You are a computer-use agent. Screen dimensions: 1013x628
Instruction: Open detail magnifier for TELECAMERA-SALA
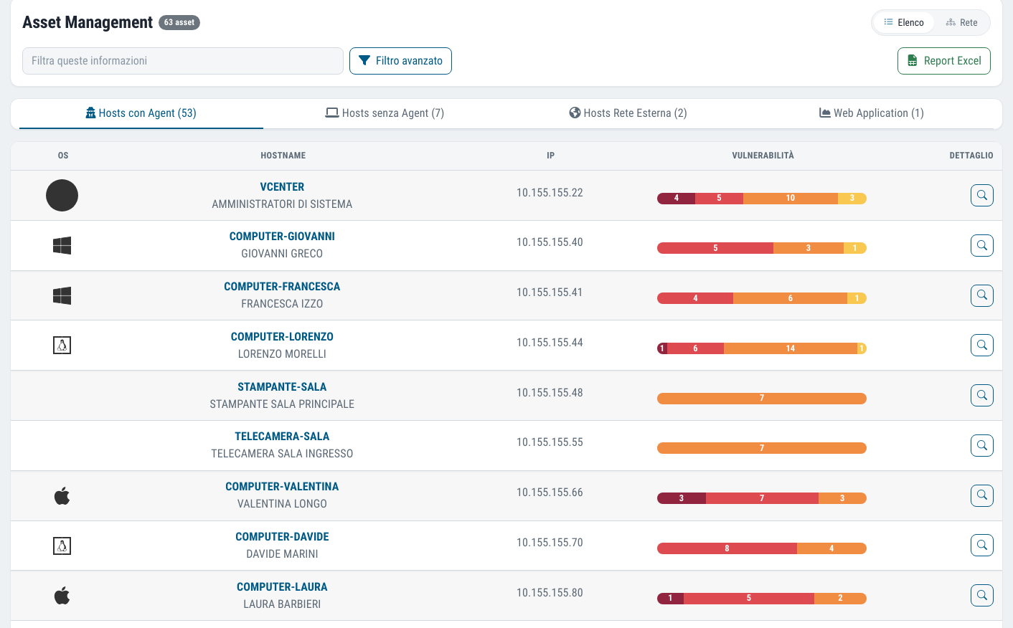pyautogui.click(x=981, y=445)
